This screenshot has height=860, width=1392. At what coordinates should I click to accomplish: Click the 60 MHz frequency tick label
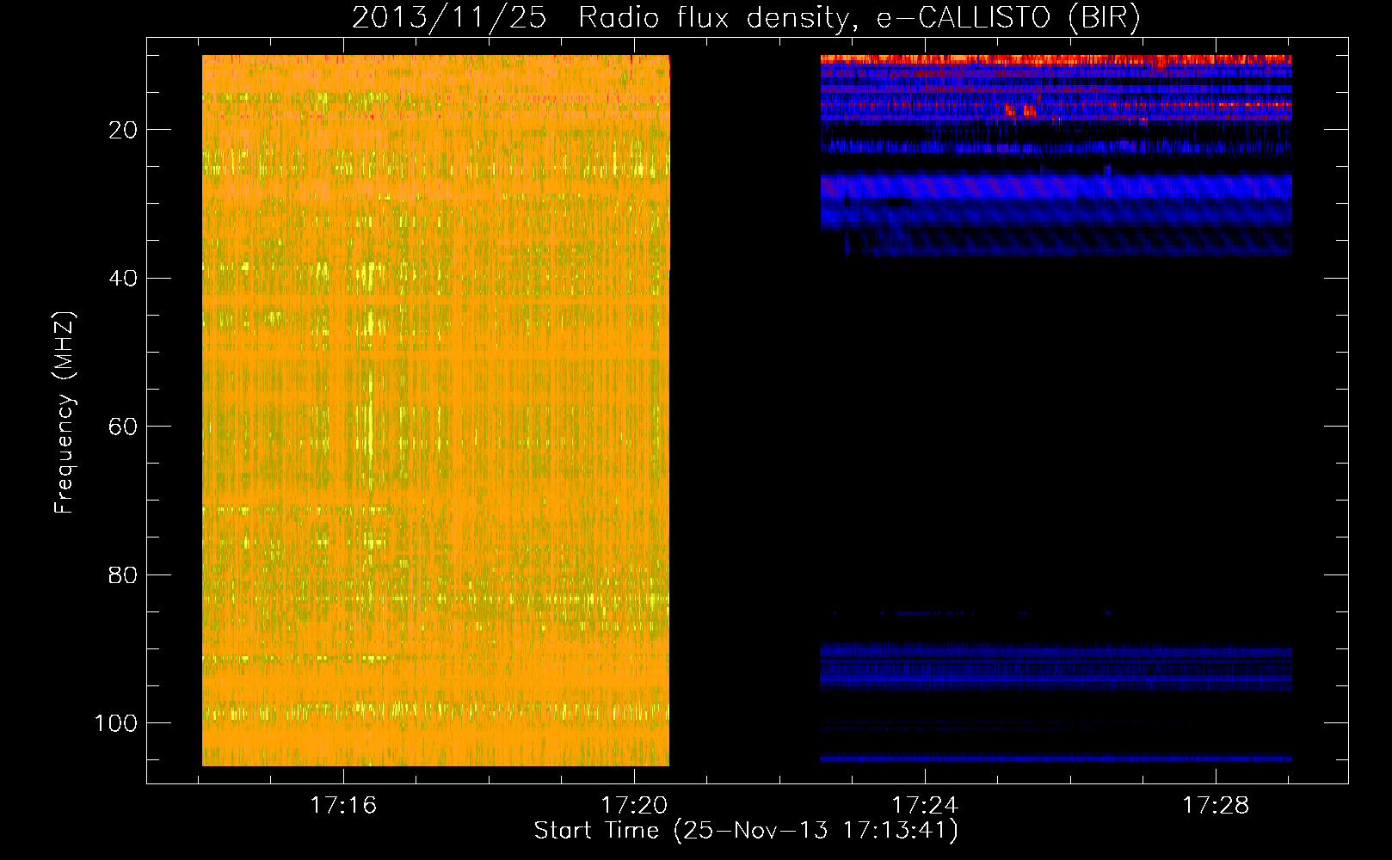coord(123,427)
